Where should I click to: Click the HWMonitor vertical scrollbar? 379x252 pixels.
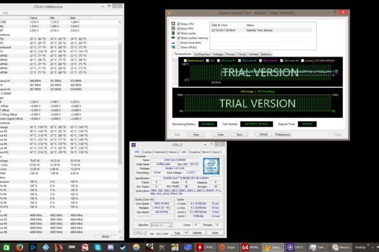(121, 118)
